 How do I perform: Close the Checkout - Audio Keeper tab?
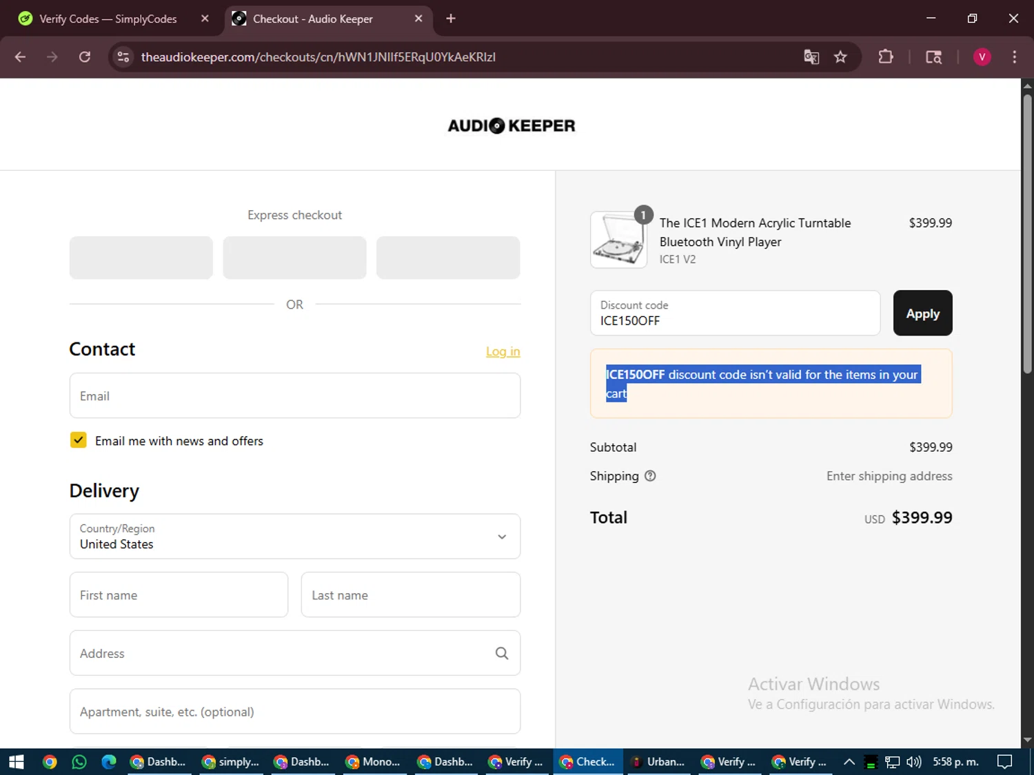tap(418, 19)
